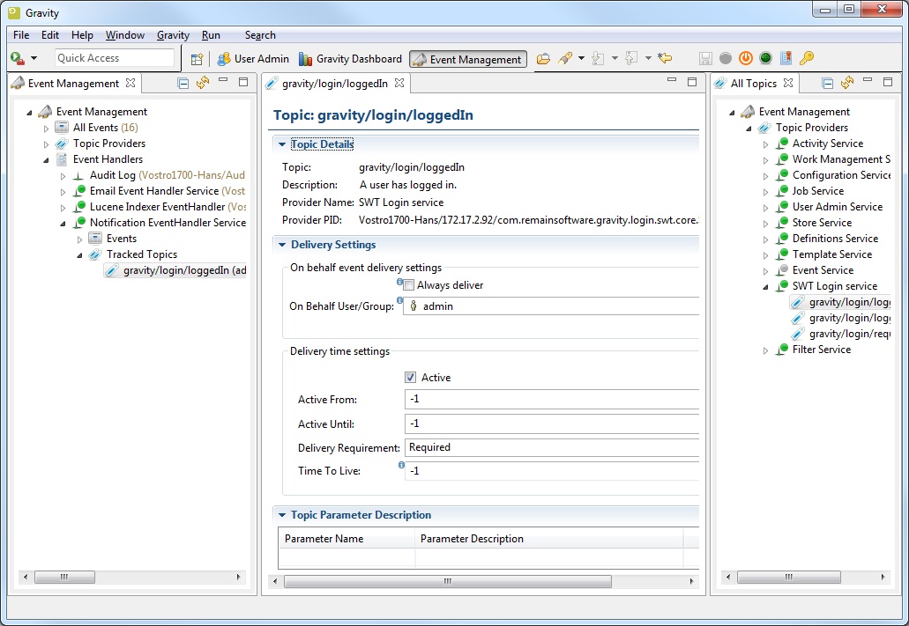This screenshot has width=909, height=626.
Task: Open the User Admin perspective
Action: point(253,59)
